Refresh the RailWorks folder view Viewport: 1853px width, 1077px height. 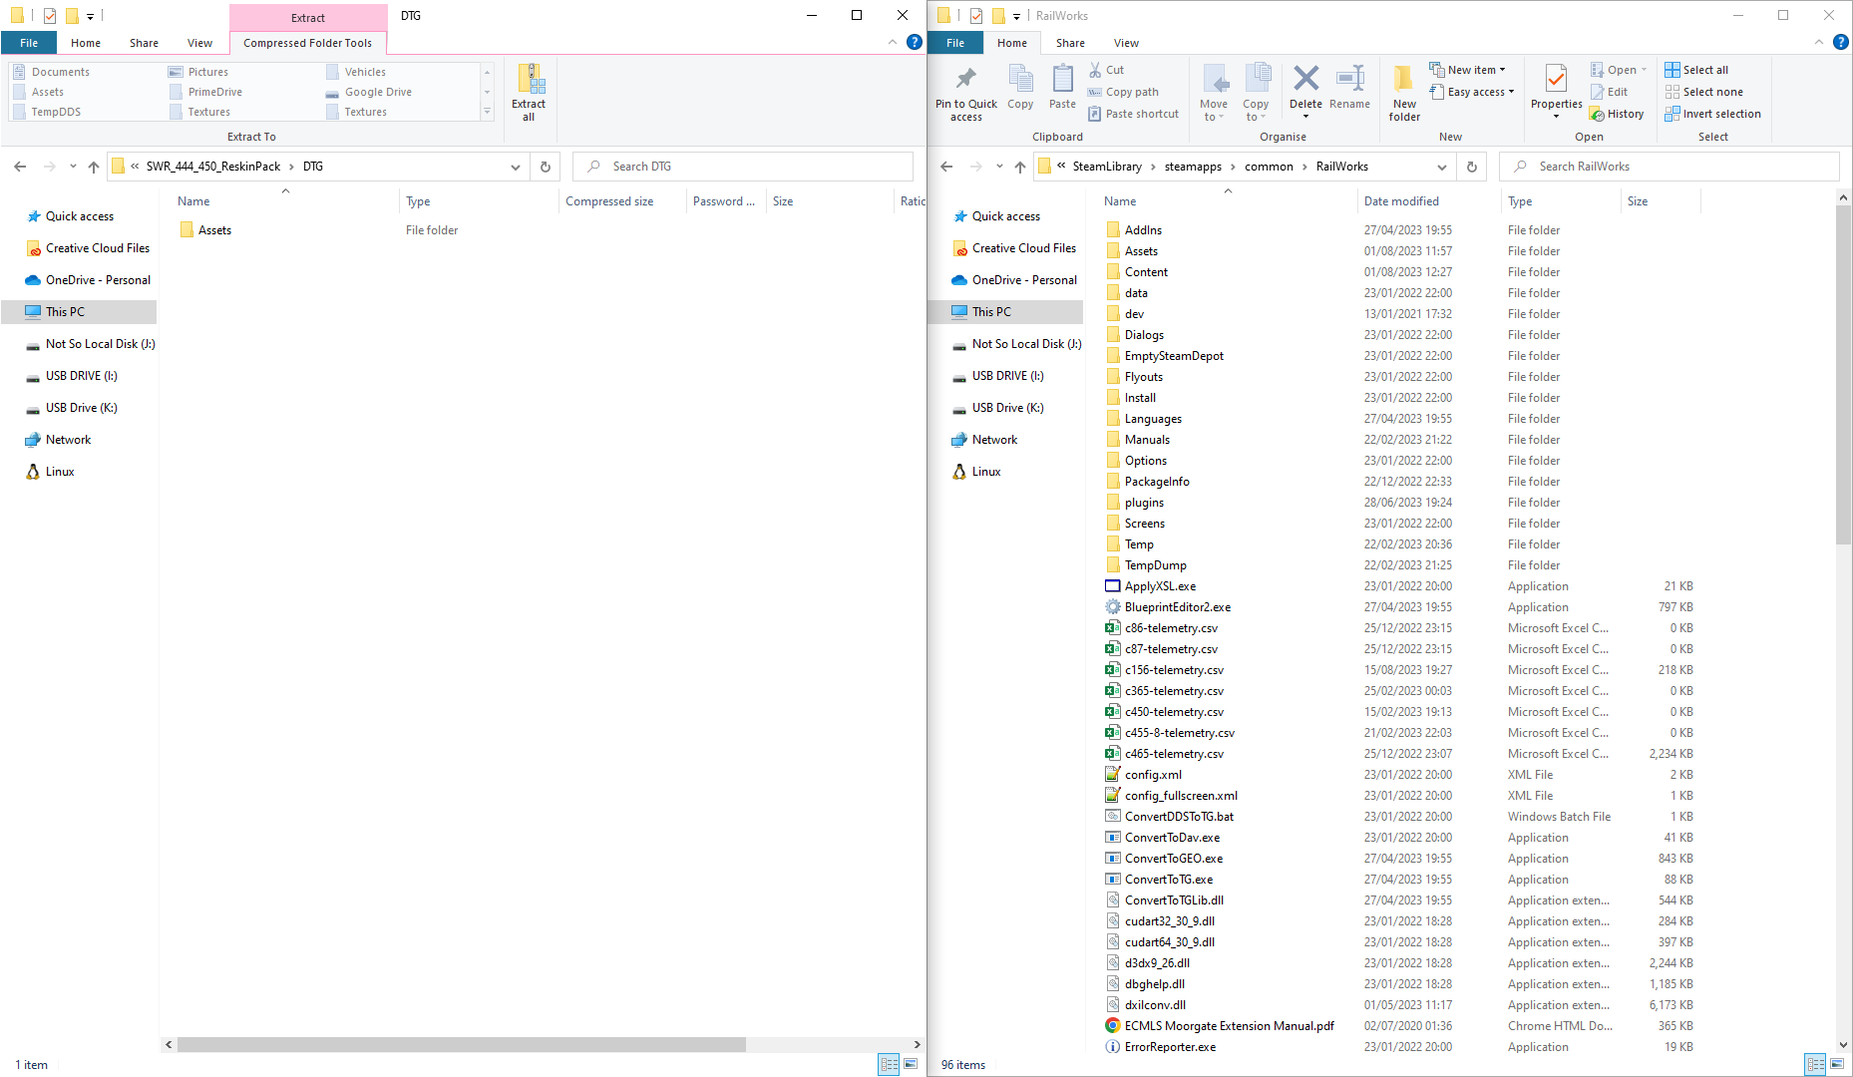(1472, 167)
